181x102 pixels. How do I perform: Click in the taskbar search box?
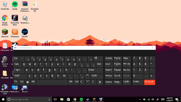pos(29,99)
